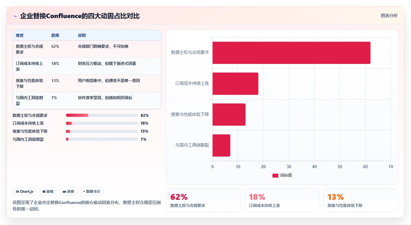Open the 18% data card
411x225 pixels.
click(282, 200)
